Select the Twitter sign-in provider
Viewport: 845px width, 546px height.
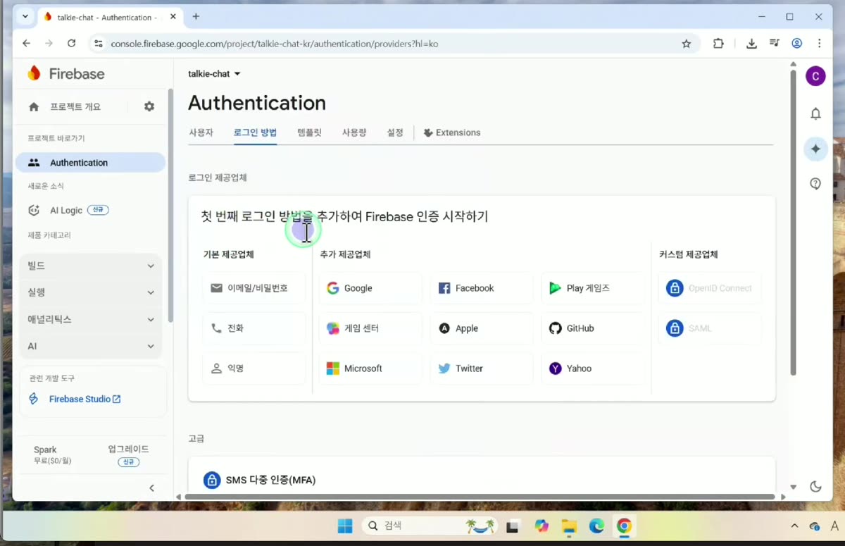point(481,368)
